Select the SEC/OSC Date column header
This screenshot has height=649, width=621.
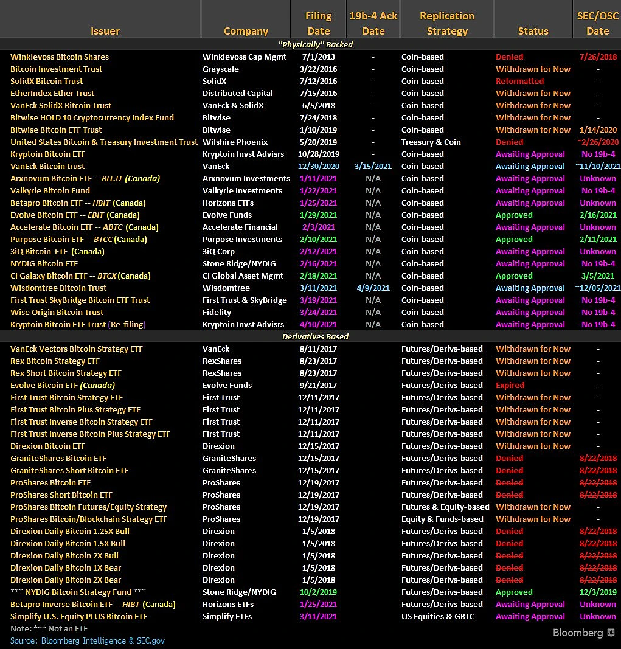click(x=598, y=23)
